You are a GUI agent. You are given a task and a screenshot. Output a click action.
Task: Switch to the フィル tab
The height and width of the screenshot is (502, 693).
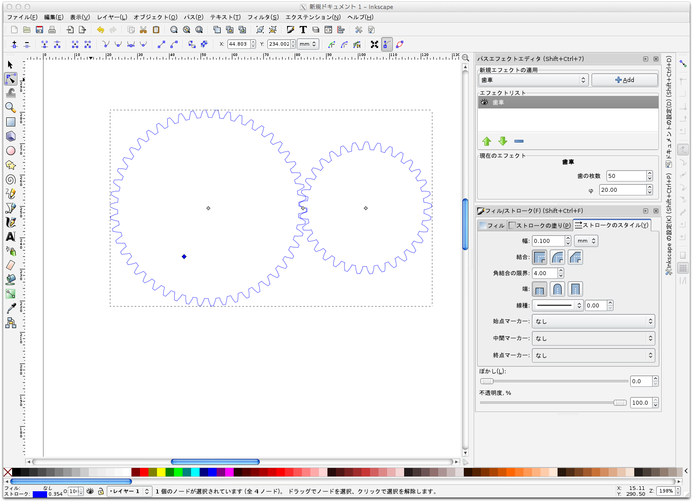pyautogui.click(x=492, y=225)
